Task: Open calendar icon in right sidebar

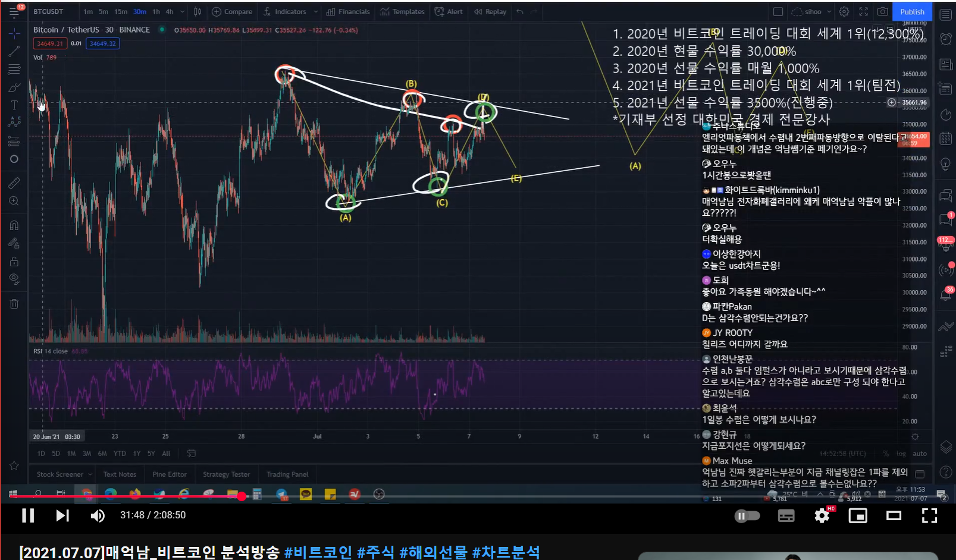Action: 945,139
